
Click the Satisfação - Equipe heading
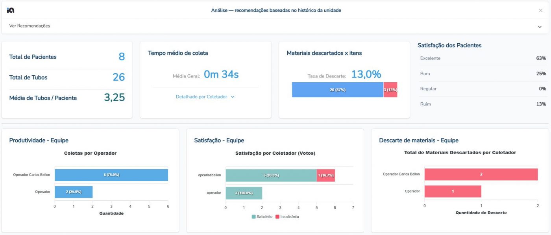219,140
